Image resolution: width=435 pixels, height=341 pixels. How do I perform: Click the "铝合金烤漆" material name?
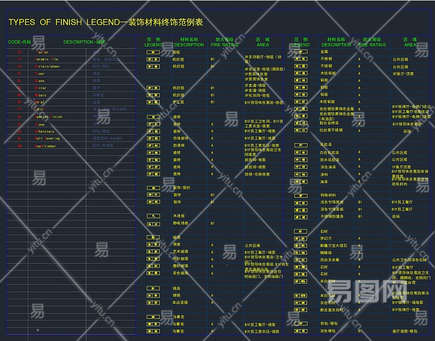tap(329, 123)
